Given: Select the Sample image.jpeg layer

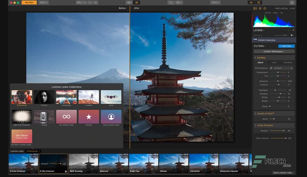Looking at the screenshot, I should click(x=274, y=40).
